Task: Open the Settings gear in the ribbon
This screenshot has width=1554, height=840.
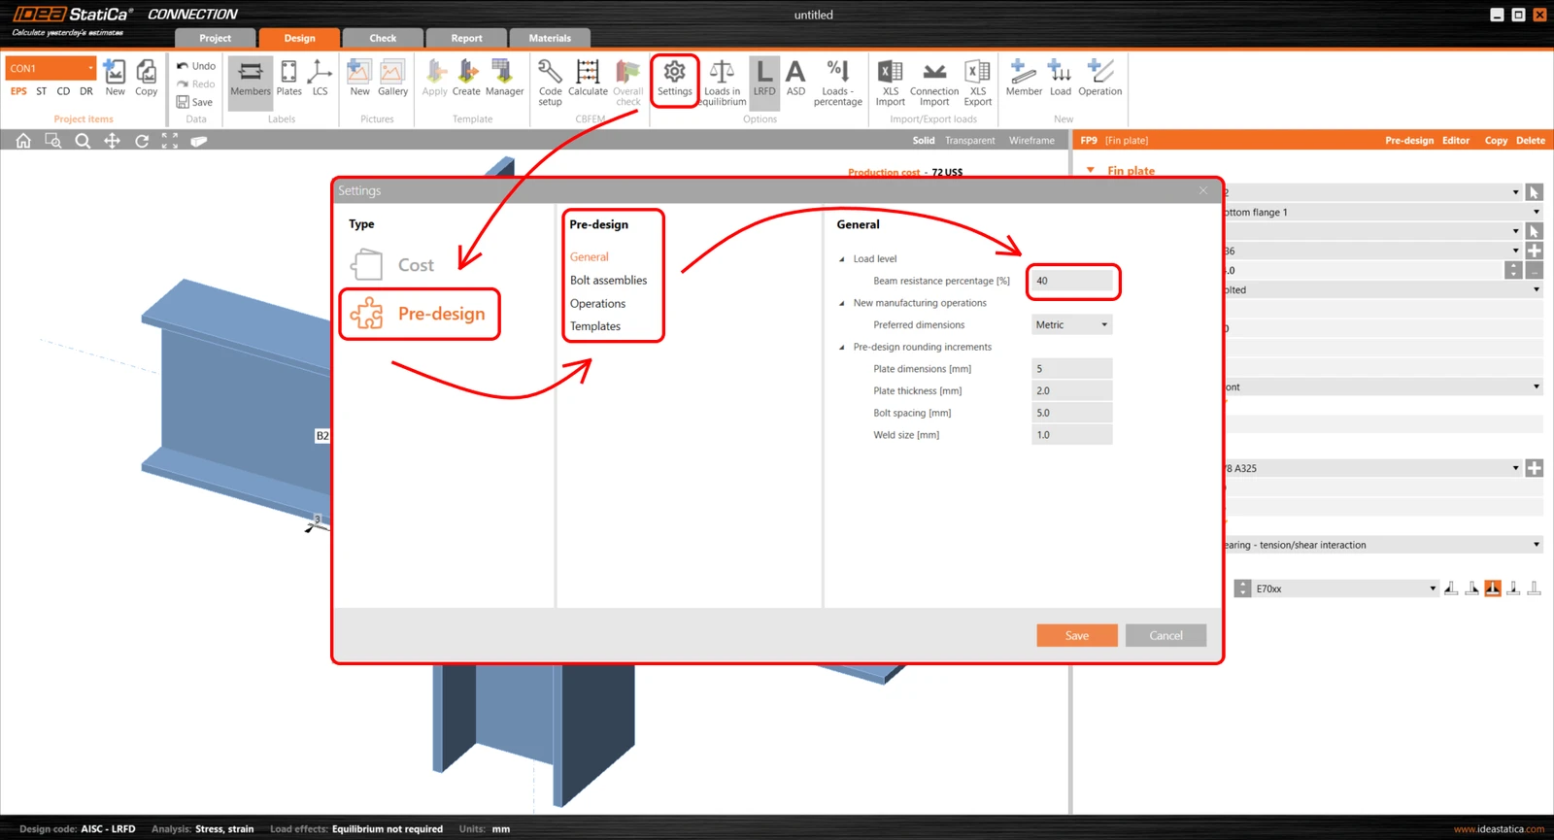Action: (674, 79)
